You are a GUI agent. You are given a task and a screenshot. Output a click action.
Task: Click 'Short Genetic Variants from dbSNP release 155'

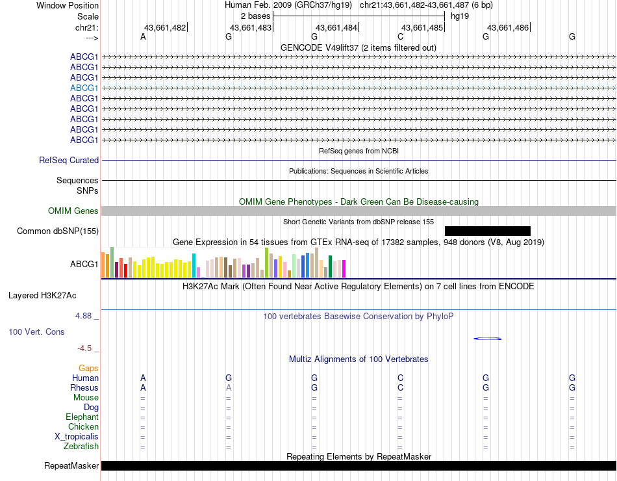358,222
